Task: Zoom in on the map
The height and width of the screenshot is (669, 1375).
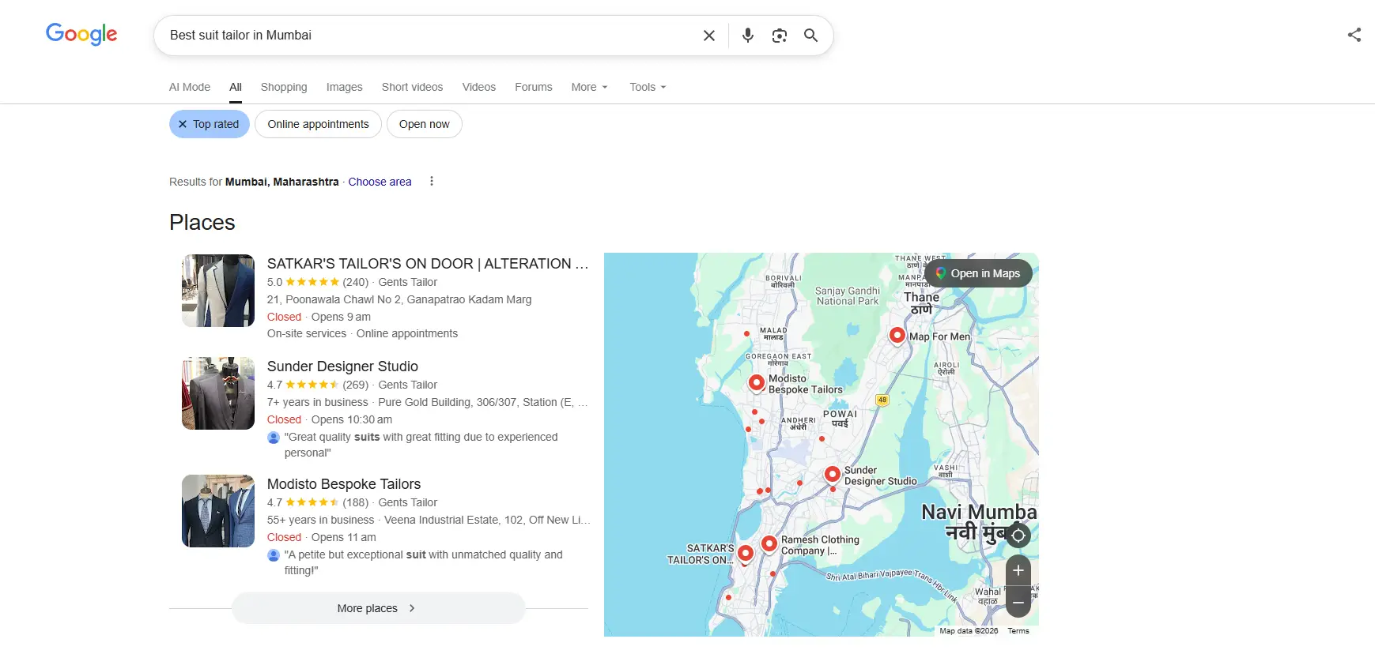Action: point(1018,570)
